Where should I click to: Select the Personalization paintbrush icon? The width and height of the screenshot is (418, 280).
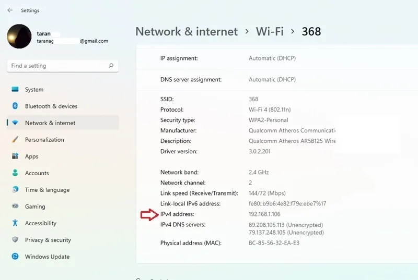pos(15,139)
